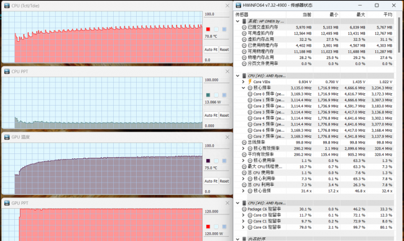Viewport: 404px width, 241px height.
Task: Click the sensor icon beside Core 5 频率
Action: click(250, 124)
